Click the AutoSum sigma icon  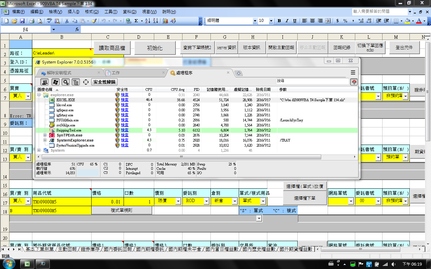136,21
